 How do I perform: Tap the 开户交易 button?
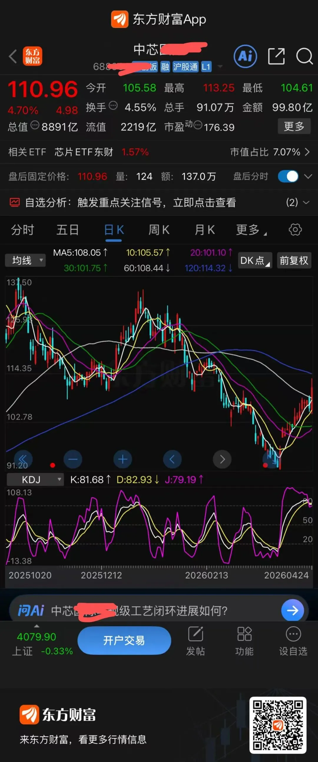(124, 641)
